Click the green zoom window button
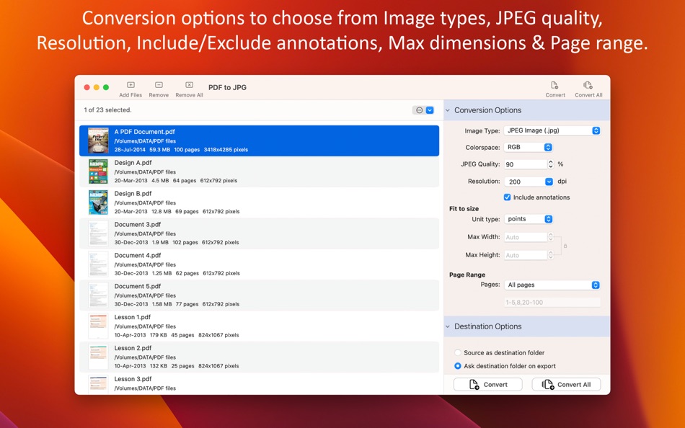 point(106,87)
